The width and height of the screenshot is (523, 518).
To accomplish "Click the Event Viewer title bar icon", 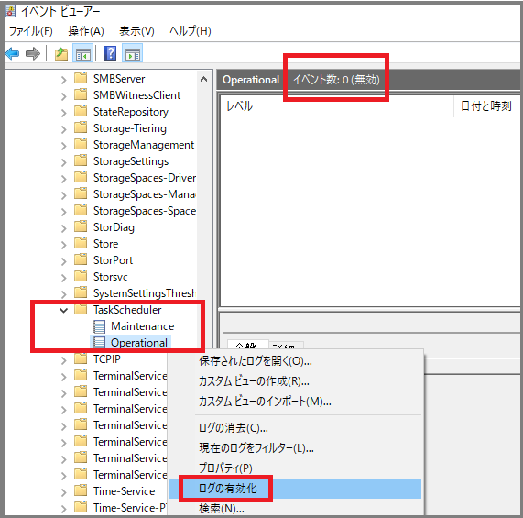I will [x=10, y=11].
